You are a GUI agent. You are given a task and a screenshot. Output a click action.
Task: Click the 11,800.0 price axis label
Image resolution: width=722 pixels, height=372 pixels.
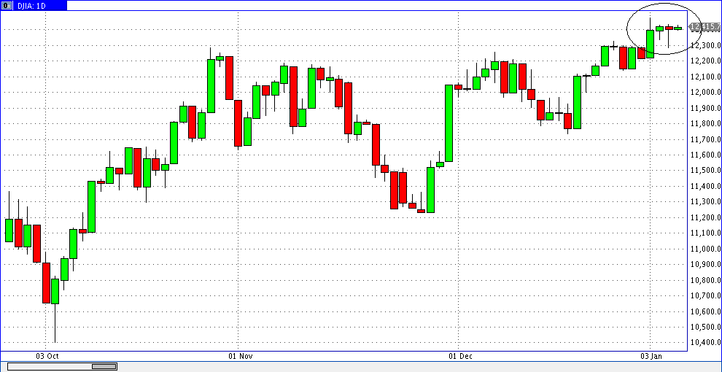[x=706, y=124]
